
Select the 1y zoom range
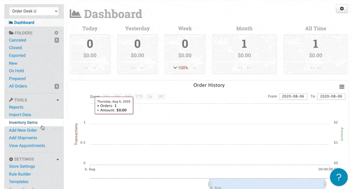[150, 96]
